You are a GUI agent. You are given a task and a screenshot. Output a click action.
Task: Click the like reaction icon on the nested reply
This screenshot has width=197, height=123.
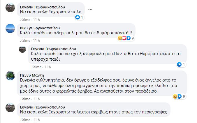(x=179, y=64)
